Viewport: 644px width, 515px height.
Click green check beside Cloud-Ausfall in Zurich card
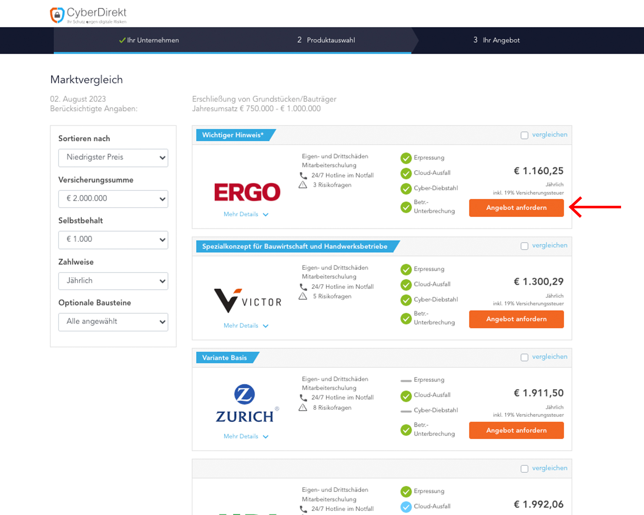(406, 396)
